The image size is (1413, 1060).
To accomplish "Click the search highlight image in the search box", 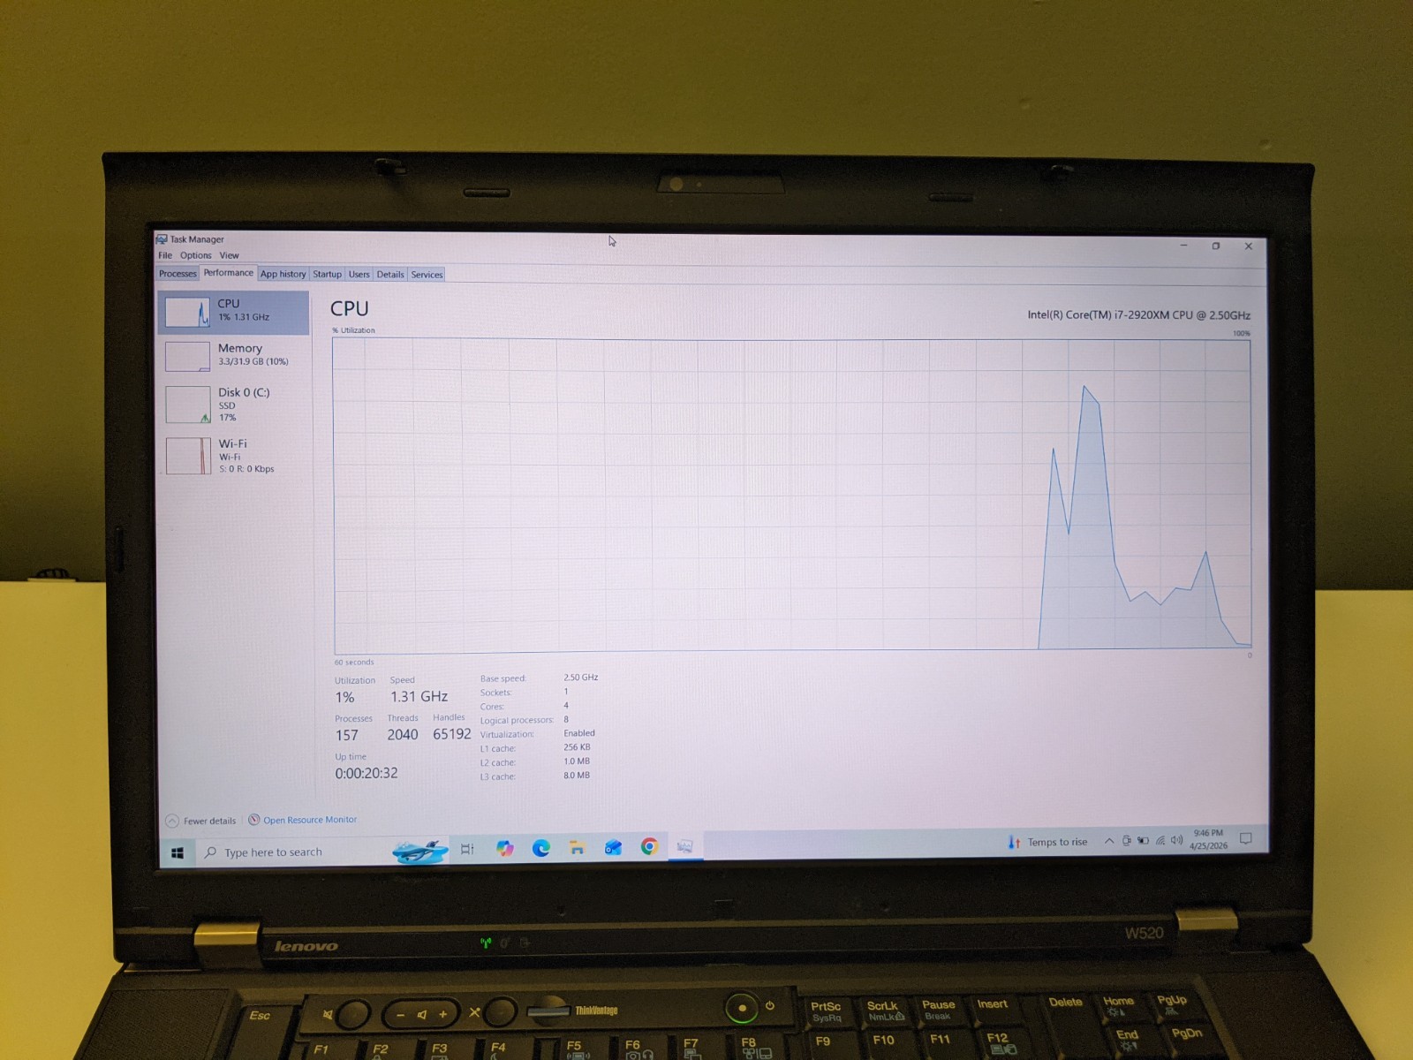I will [x=420, y=852].
